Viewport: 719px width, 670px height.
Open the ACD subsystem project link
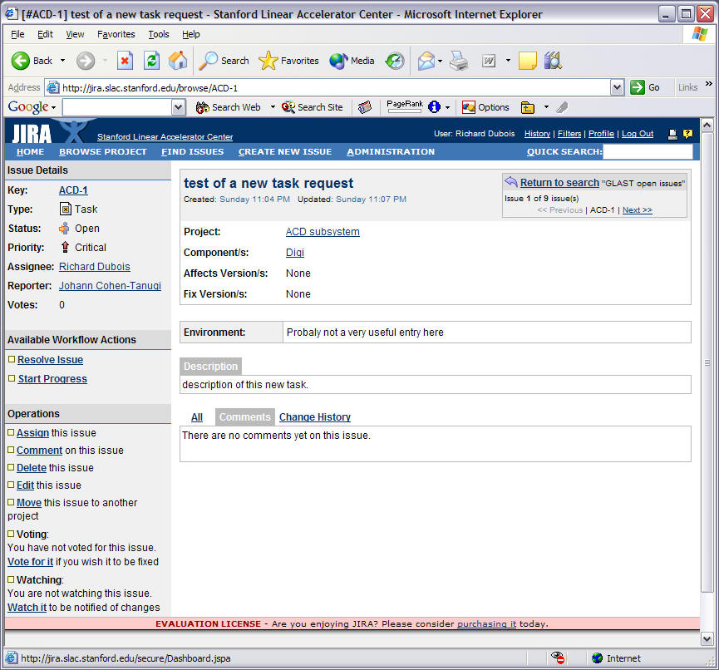click(323, 232)
